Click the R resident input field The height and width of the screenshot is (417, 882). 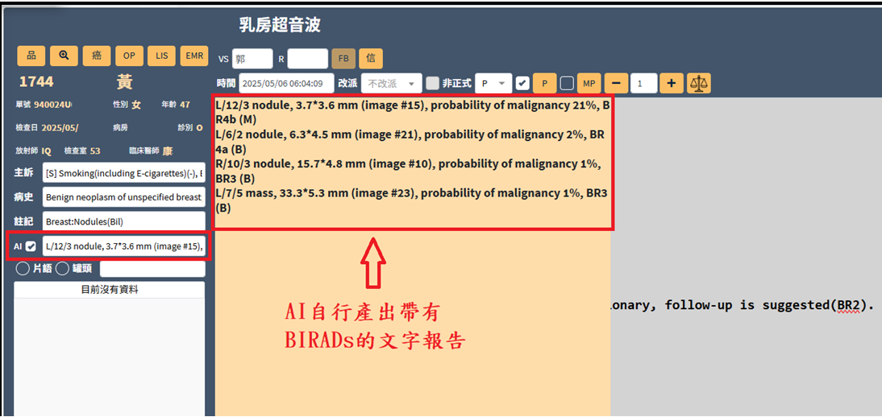point(308,59)
